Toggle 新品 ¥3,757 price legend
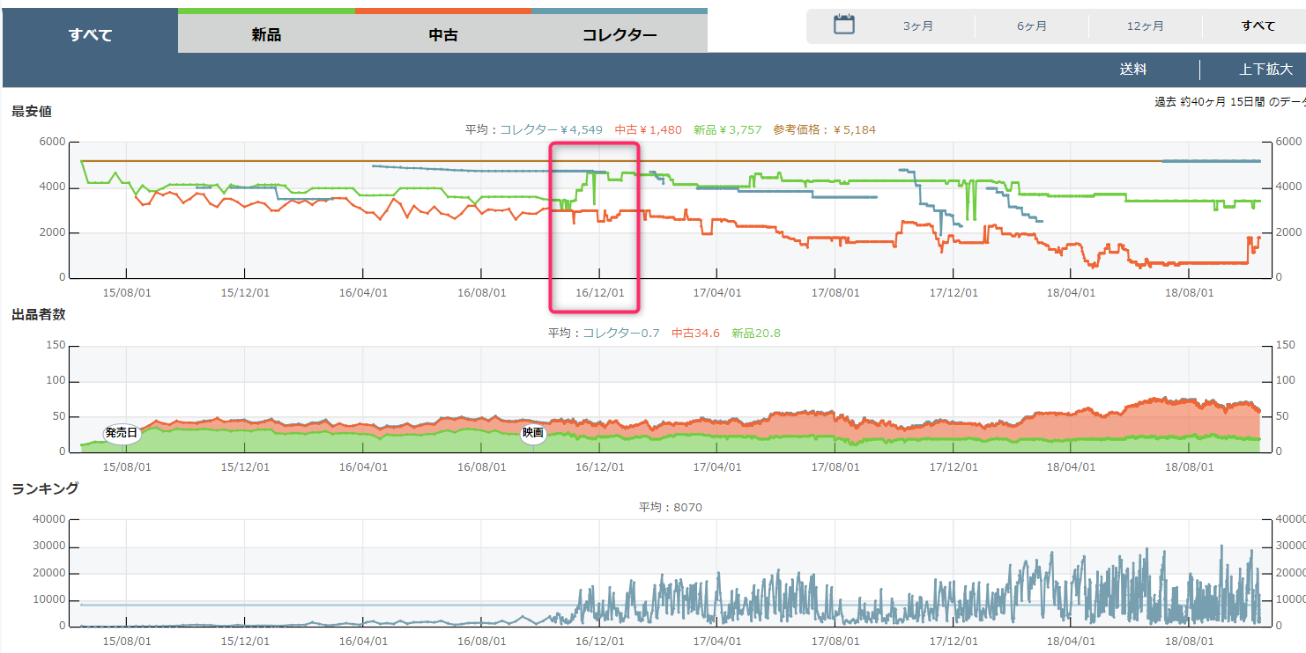 pyautogui.click(x=727, y=129)
